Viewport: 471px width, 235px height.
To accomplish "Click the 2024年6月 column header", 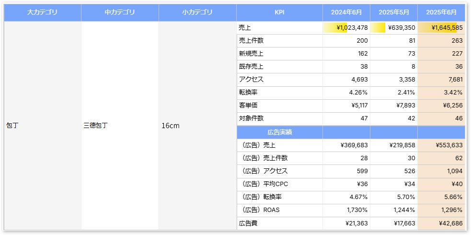I will pyautogui.click(x=346, y=12).
